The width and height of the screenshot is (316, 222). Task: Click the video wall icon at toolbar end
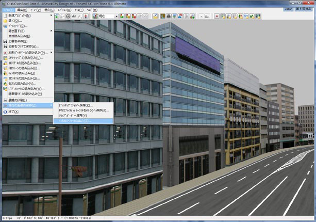coord(258,16)
